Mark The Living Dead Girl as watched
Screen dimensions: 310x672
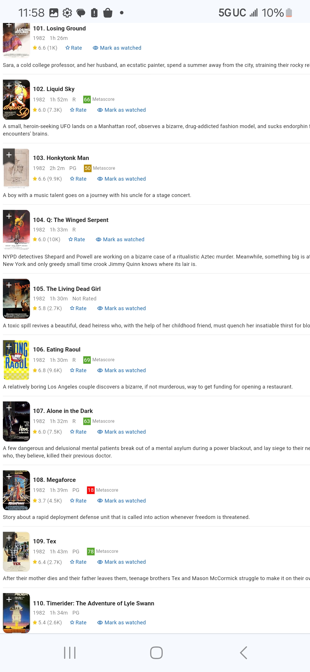[x=121, y=308]
